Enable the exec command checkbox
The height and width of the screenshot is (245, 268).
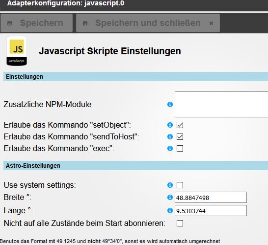coord(180,149)
